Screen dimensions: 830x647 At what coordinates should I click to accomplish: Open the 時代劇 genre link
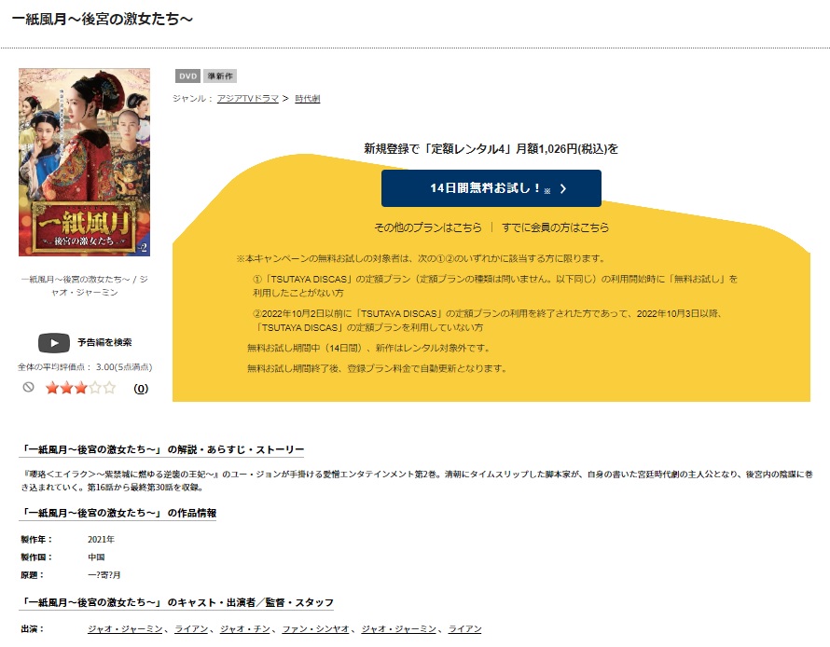308,99
